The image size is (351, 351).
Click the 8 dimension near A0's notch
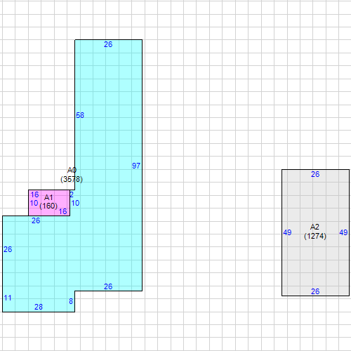(71, 301)
